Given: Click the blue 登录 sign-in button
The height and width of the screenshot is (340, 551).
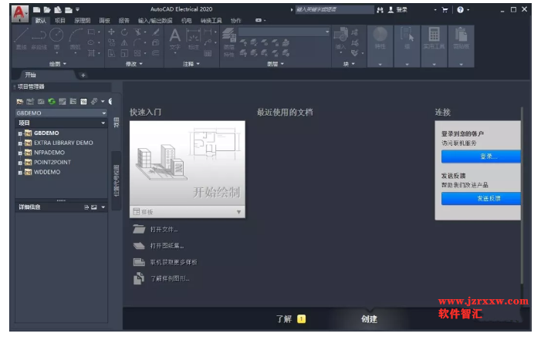Looking at the screenshot, I should pos(481,157).
